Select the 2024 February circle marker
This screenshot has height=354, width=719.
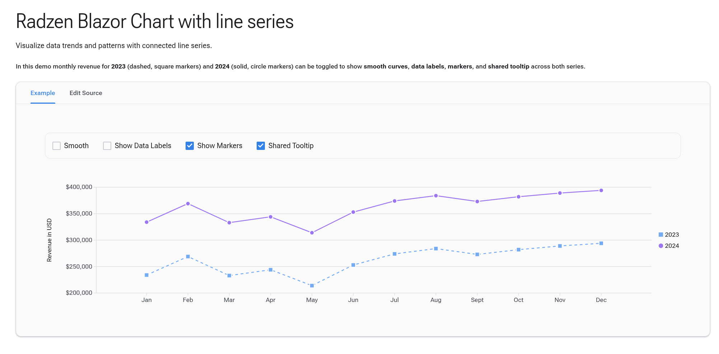(x=188, y=204)
